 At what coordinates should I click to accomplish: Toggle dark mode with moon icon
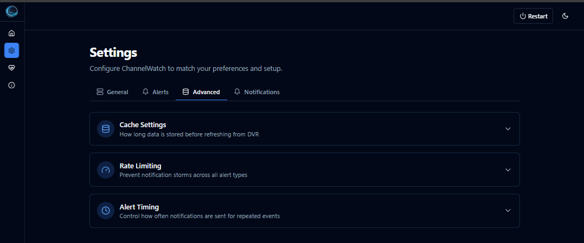(565, 16)
